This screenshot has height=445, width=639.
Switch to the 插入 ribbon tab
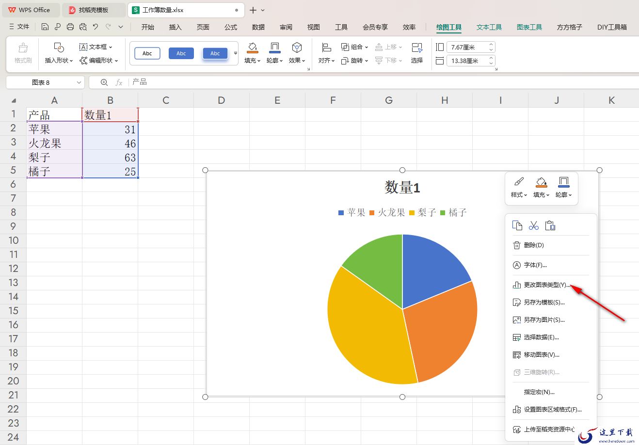tap(175, 27)
